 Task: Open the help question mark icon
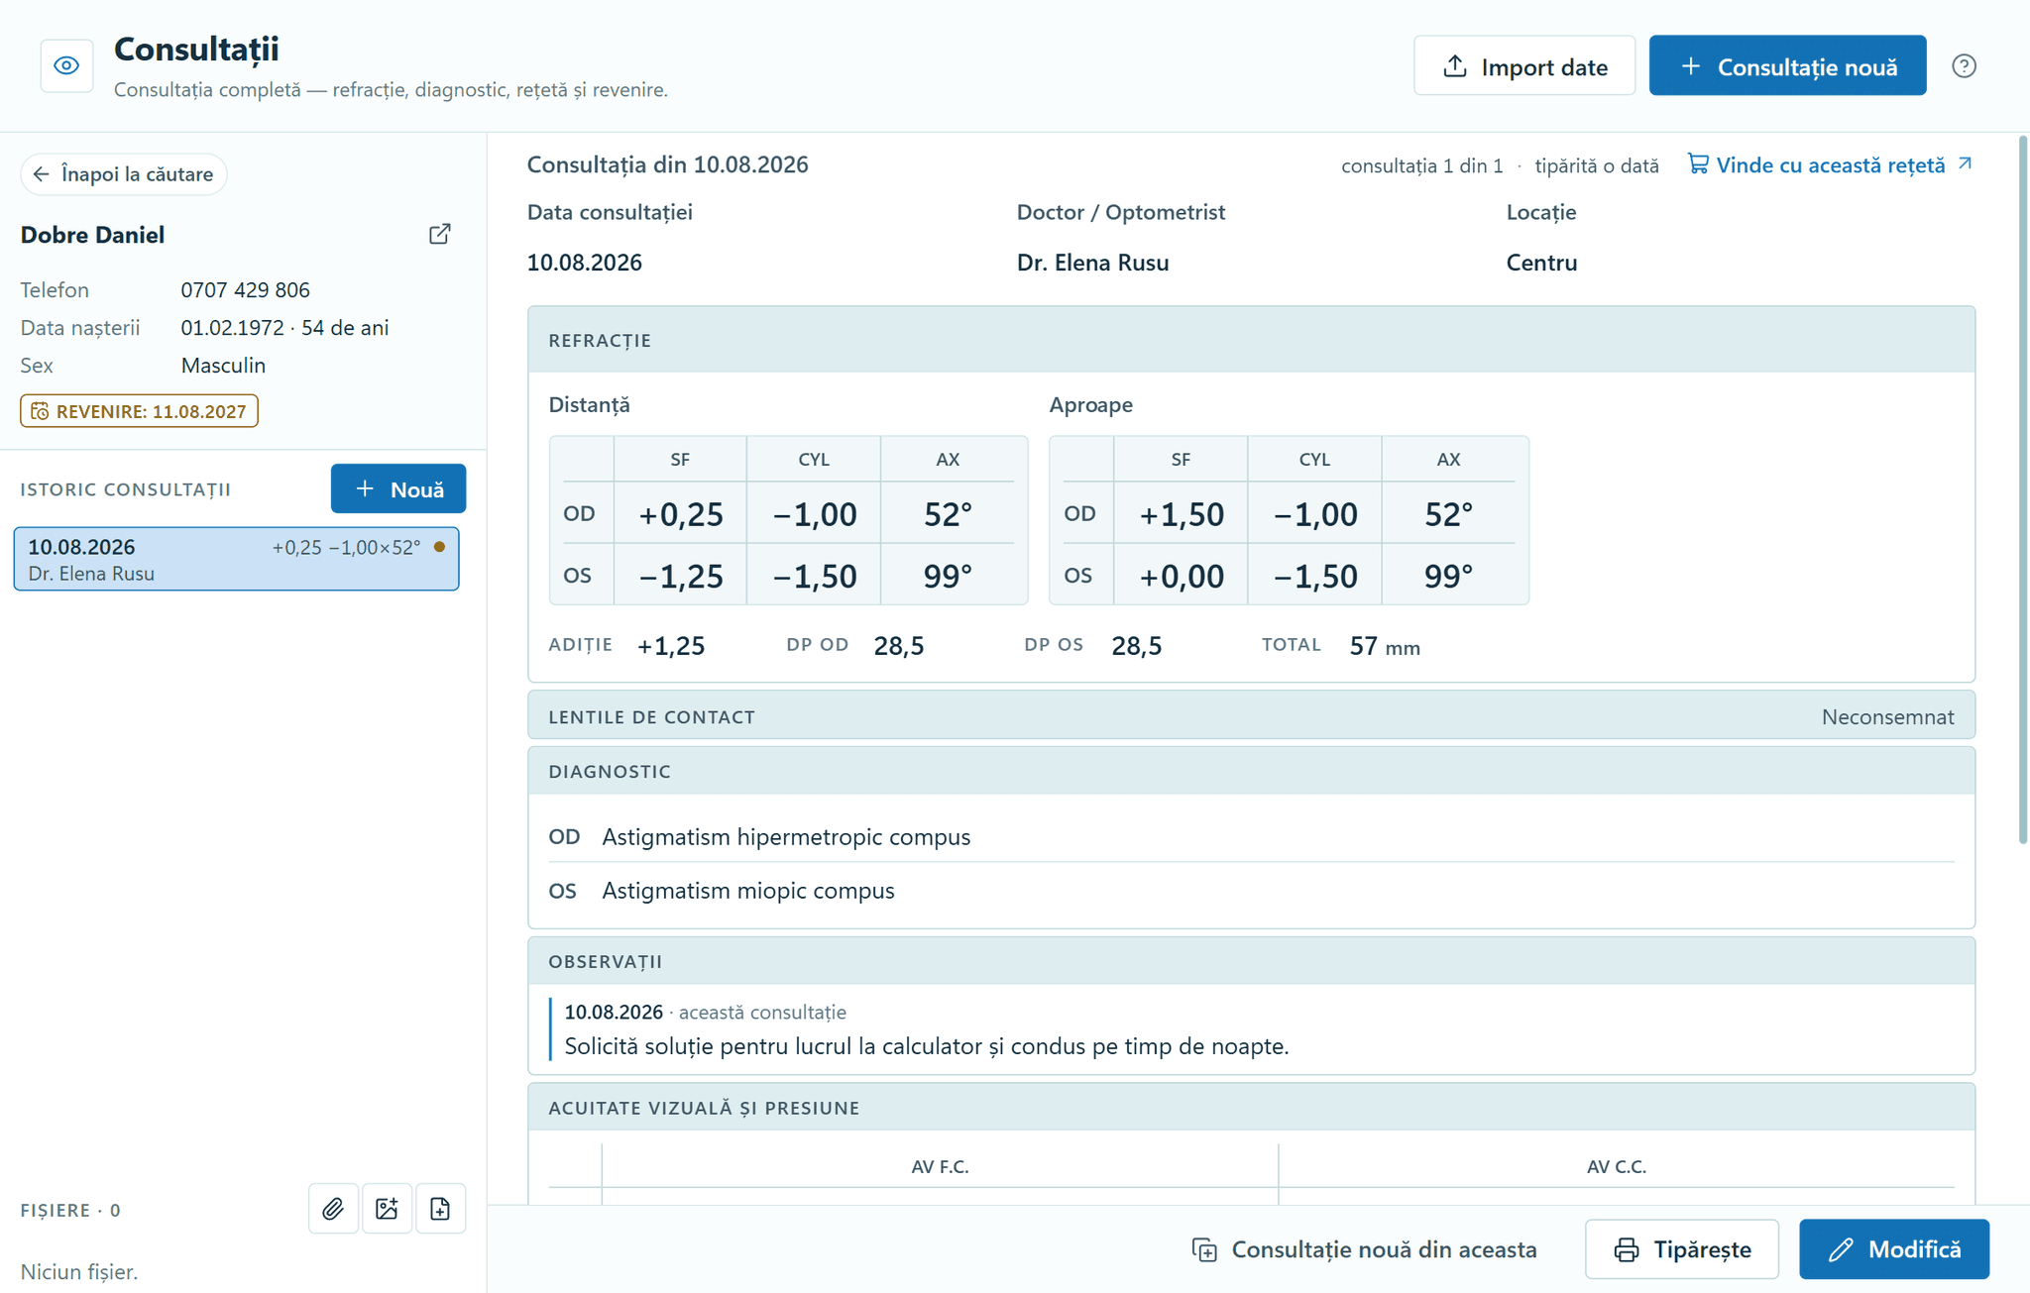coord(1964,65)
